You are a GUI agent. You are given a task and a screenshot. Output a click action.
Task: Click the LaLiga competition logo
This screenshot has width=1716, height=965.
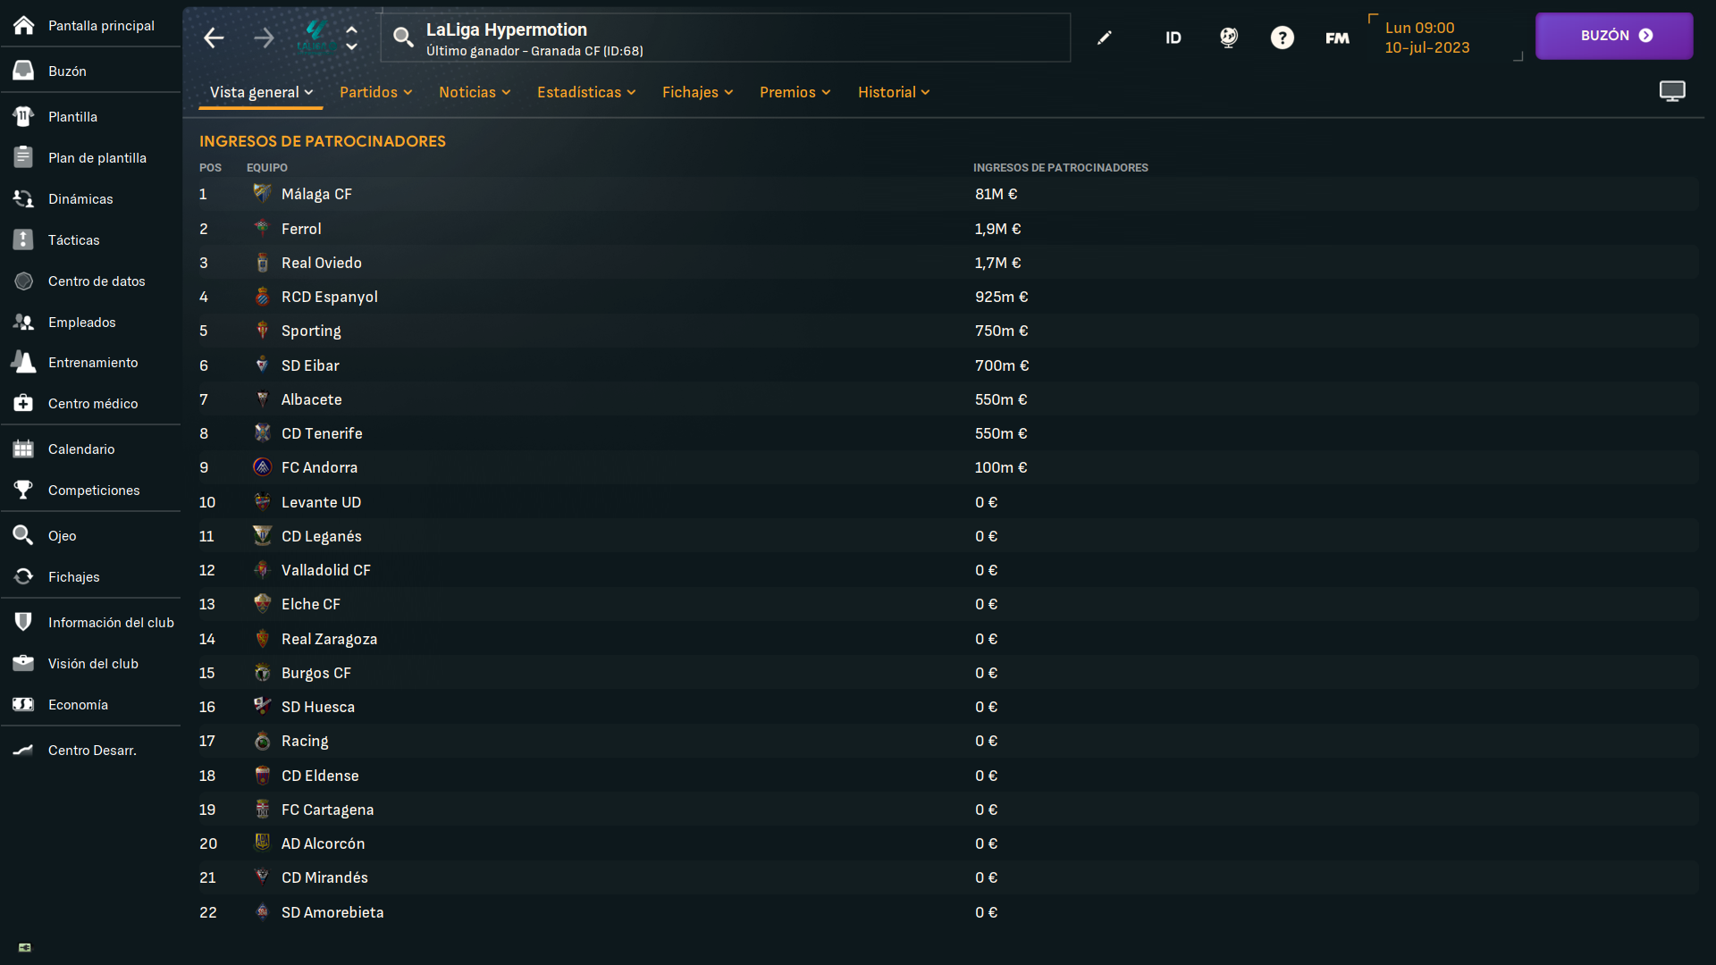click(315, 38)
